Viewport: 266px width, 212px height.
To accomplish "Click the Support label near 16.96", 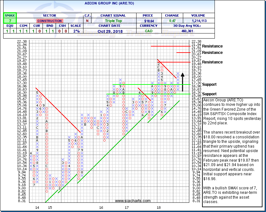I will [210, 84].
